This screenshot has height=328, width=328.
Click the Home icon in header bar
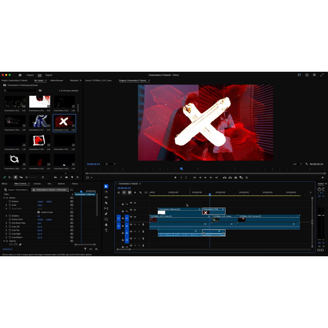coord(20,75)
